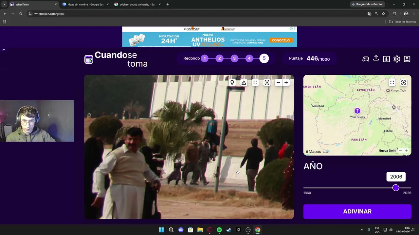Zoom out of the map with small minus
Image resolution: width=419 pixels, height=235 pixels.
400,150
